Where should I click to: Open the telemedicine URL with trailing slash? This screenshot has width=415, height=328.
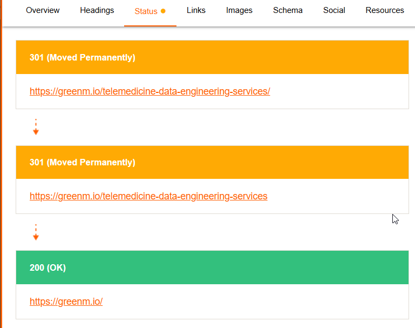[x=149, y=91]
